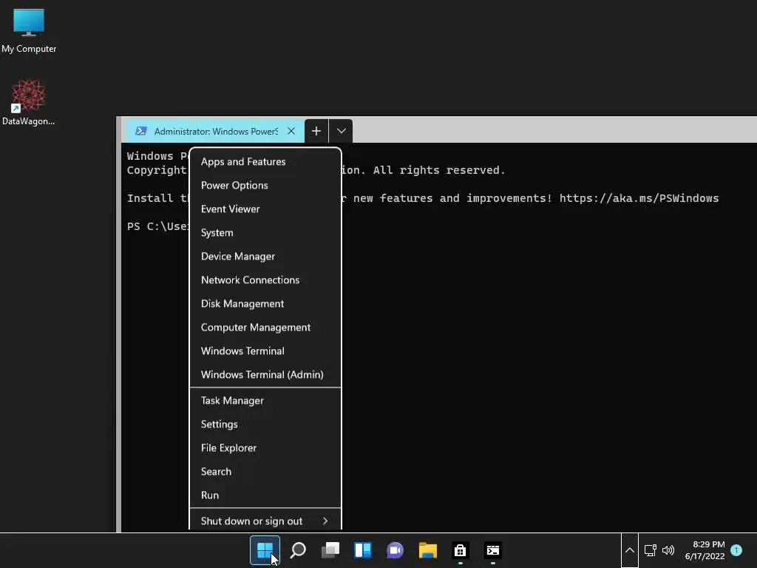Click volume speaker tray icon
This screenshot has width=757, height=568.
point(668,550)
